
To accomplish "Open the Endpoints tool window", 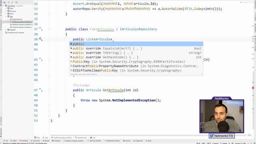I will pyautogui.click(x=138, y=140).
